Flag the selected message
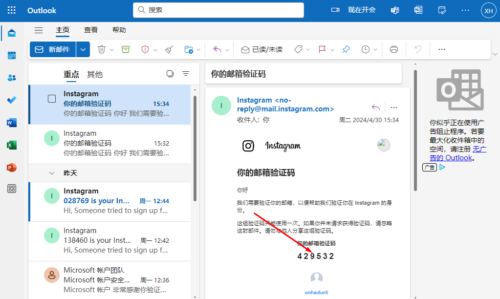 coord(322,49)
